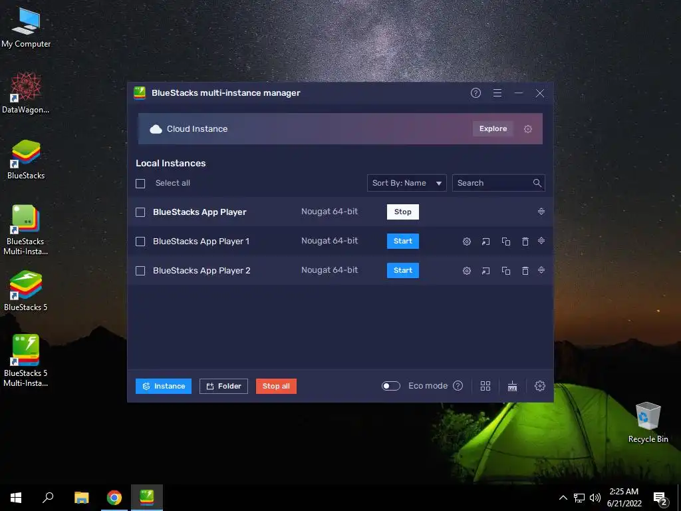Open My Computer desktop icon

tap(26, 27)
